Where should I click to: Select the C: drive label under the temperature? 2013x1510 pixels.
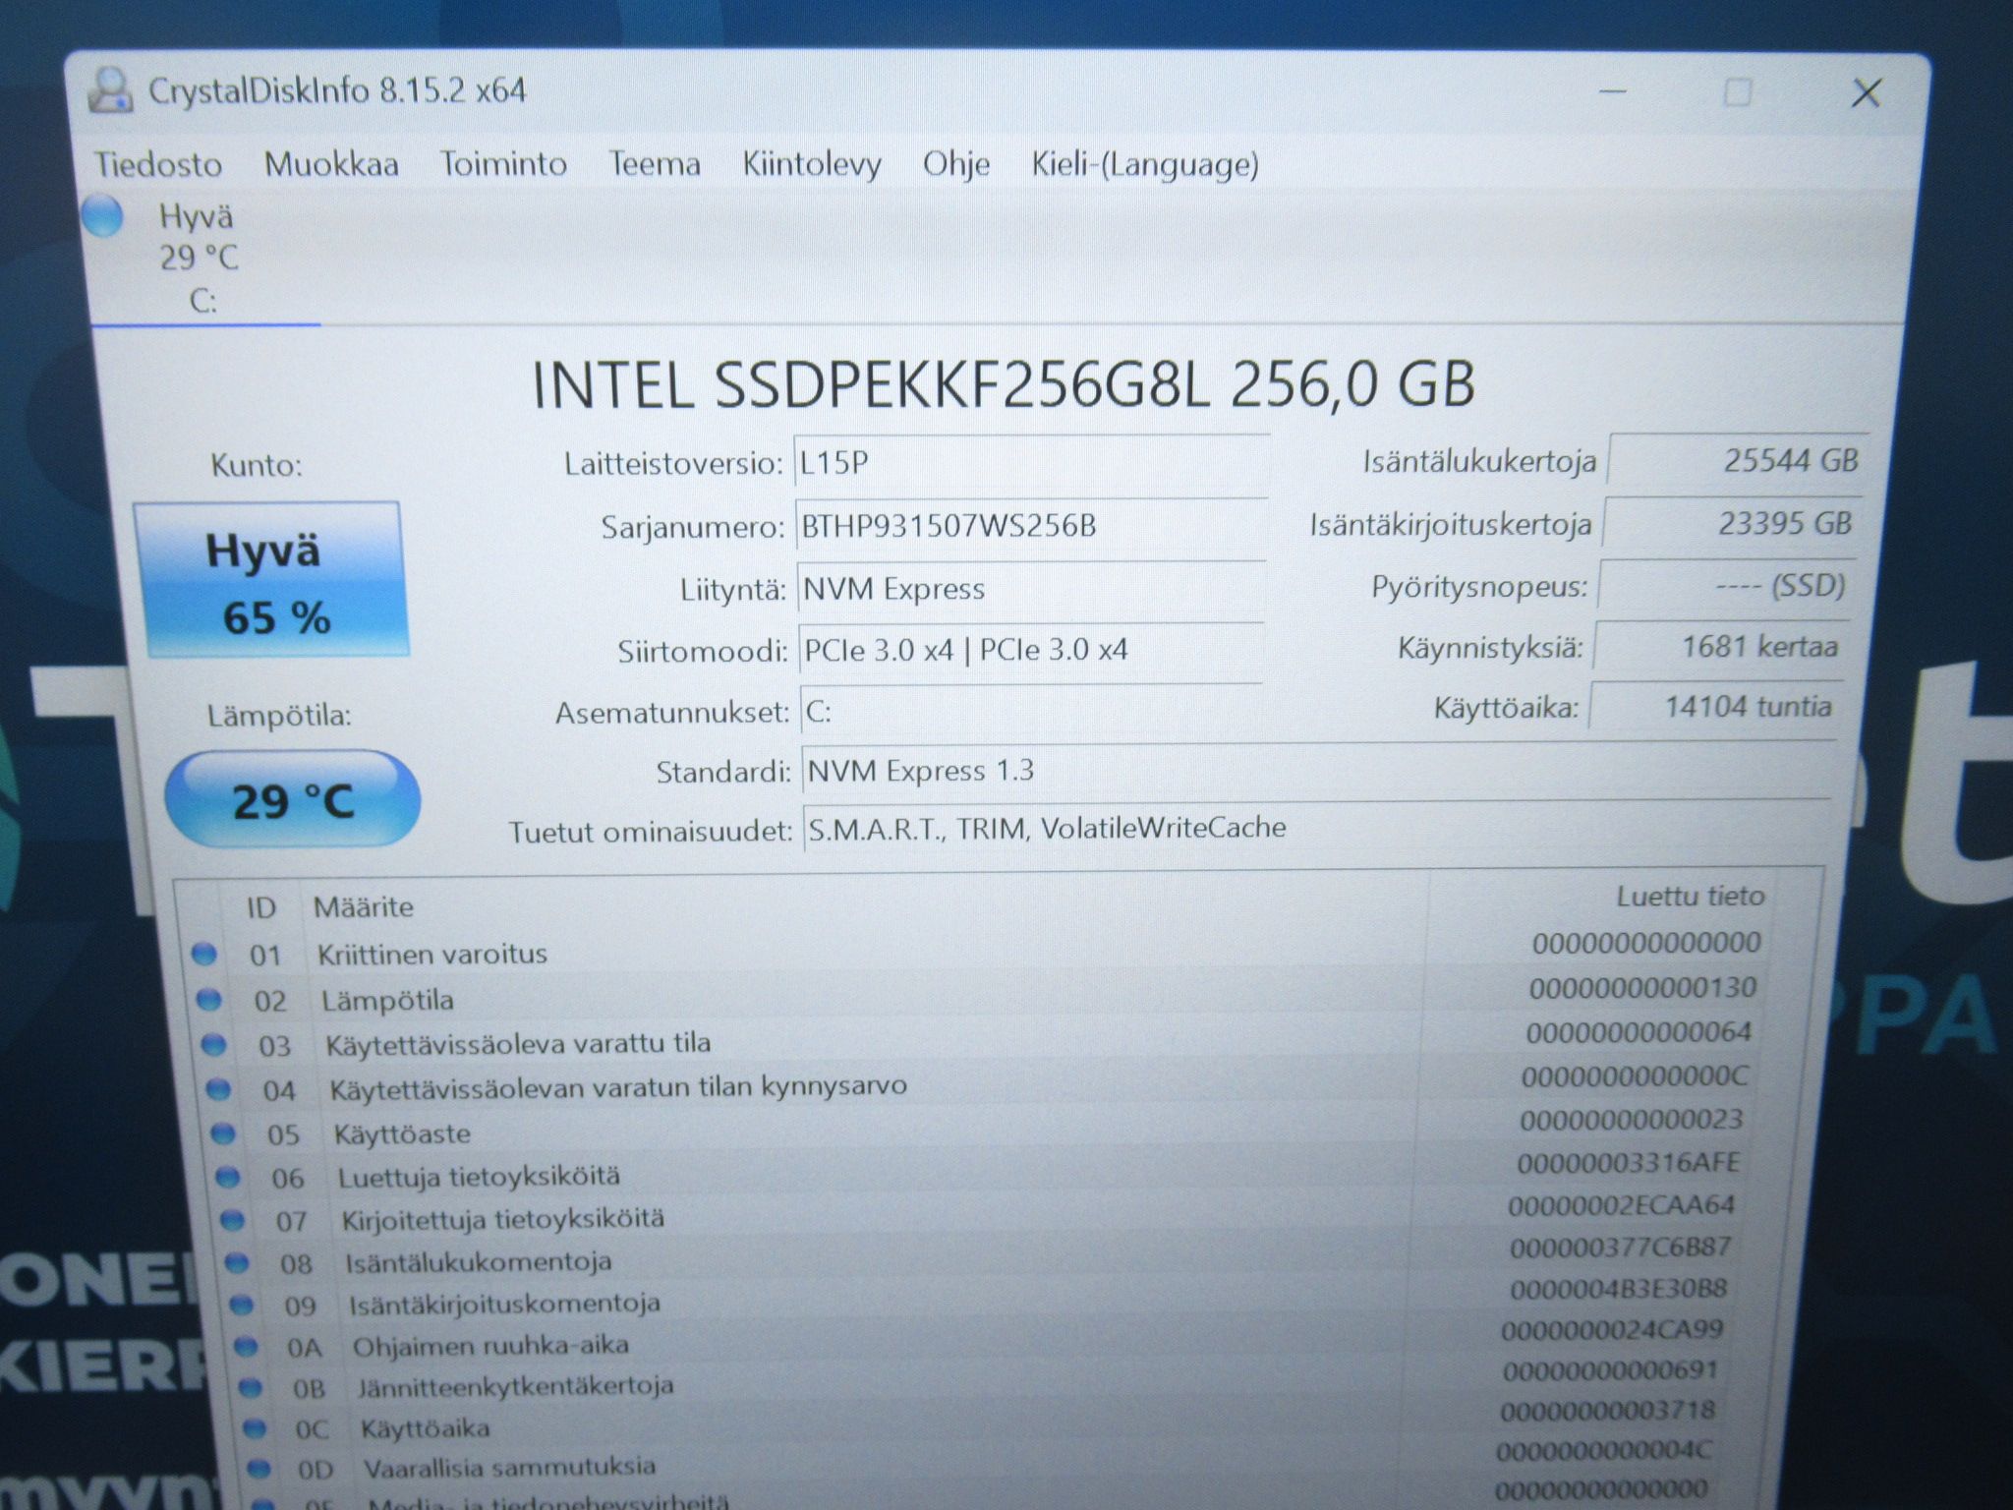202,300
